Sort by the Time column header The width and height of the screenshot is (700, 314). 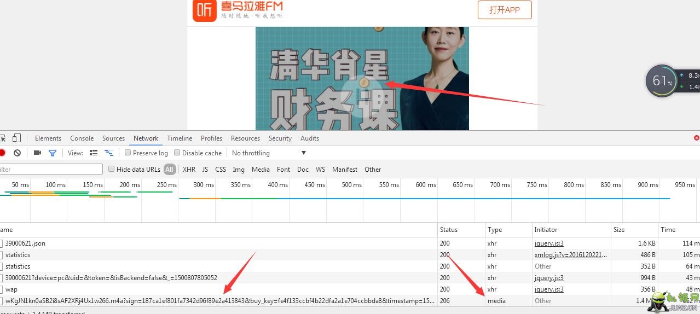point(679,230)
